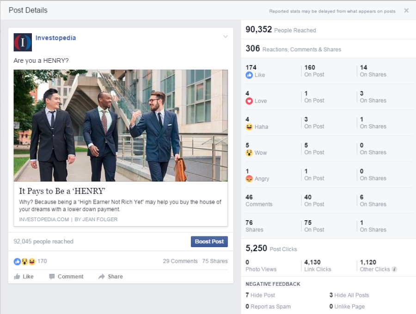
Task: Click the Haha laughing emoji icon
Action: pos(249,127)
